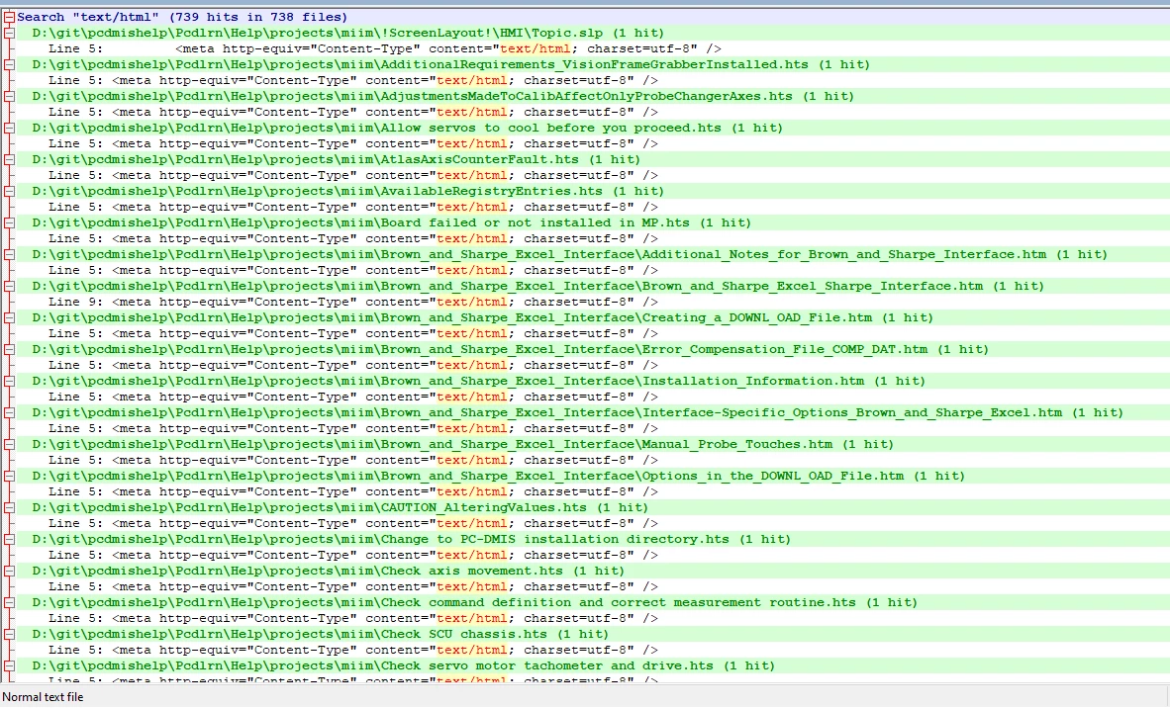Select 'Check servo motor tachometer and drive.hts' row

[404, 666]
